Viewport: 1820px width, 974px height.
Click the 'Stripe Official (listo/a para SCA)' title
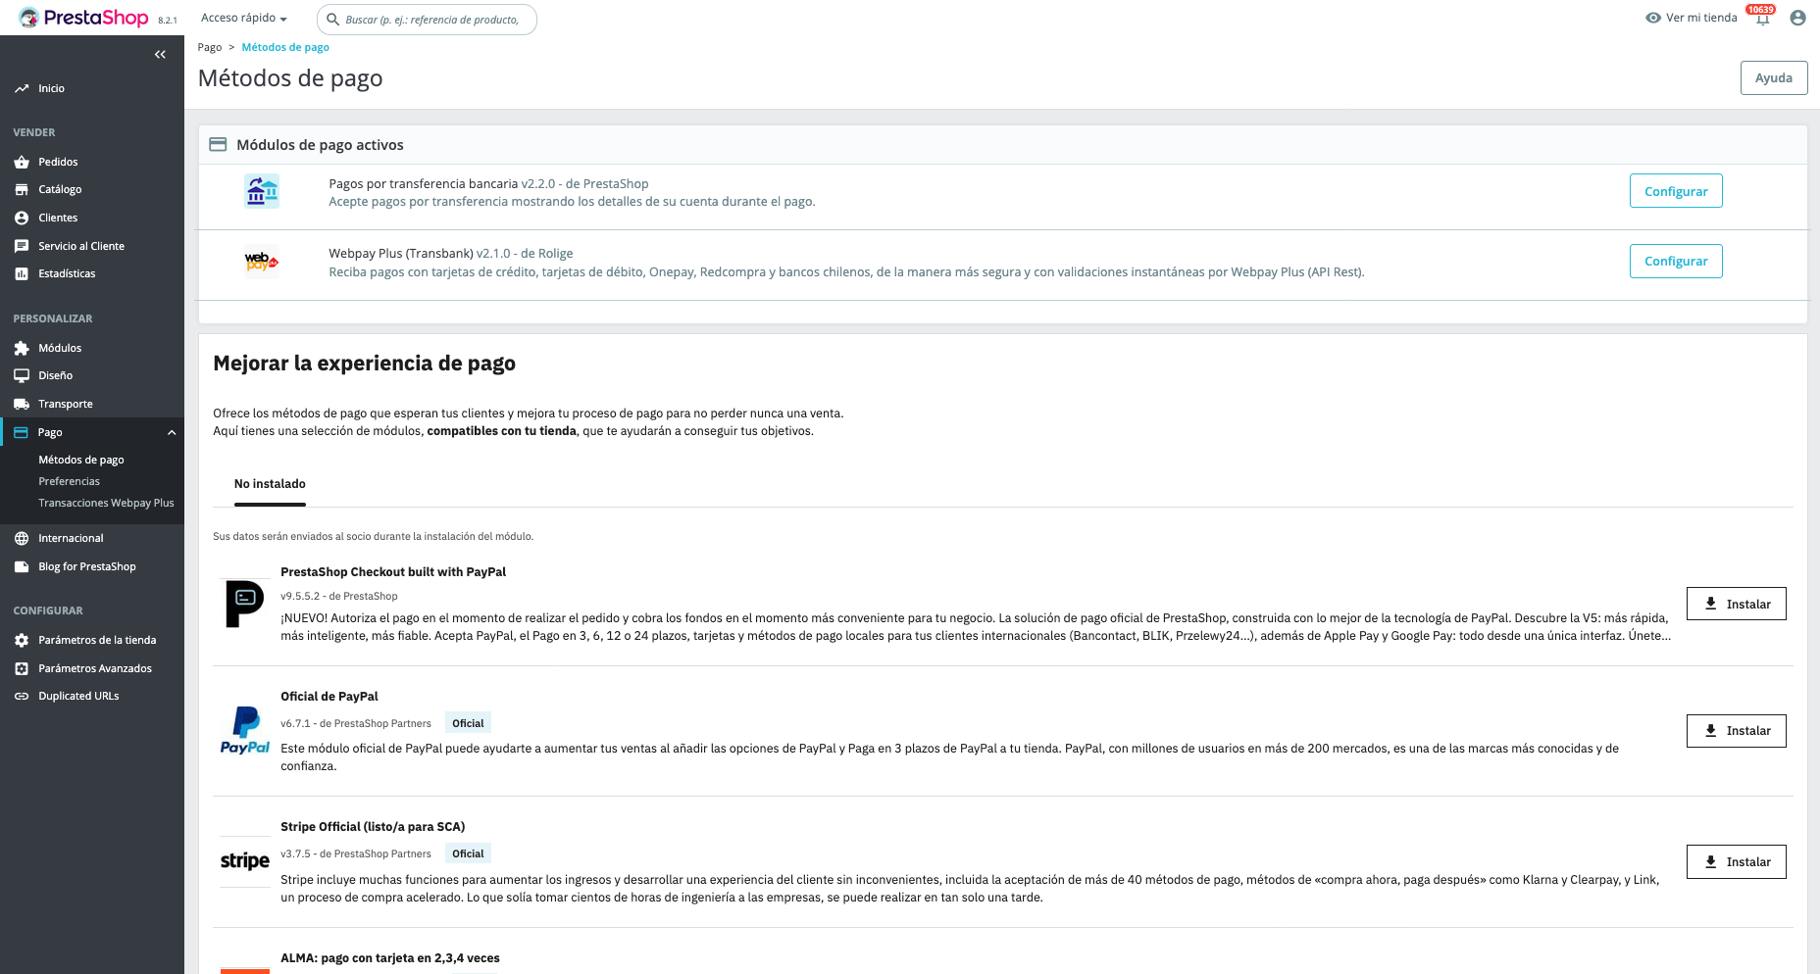373,827
